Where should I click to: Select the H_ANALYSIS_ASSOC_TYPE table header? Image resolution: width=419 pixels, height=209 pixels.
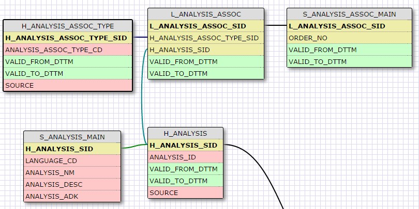(x=68, y=26)
